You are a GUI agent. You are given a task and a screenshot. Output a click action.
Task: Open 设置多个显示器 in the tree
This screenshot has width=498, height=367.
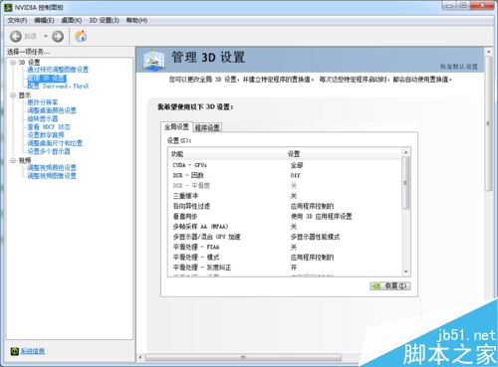pos(49,151)
